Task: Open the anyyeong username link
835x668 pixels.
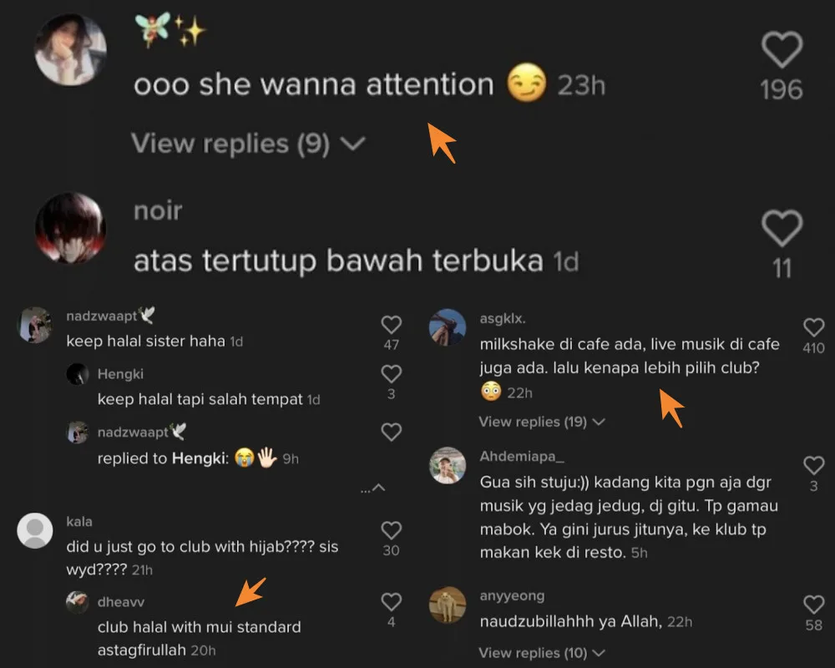Action: click(512, 596)
